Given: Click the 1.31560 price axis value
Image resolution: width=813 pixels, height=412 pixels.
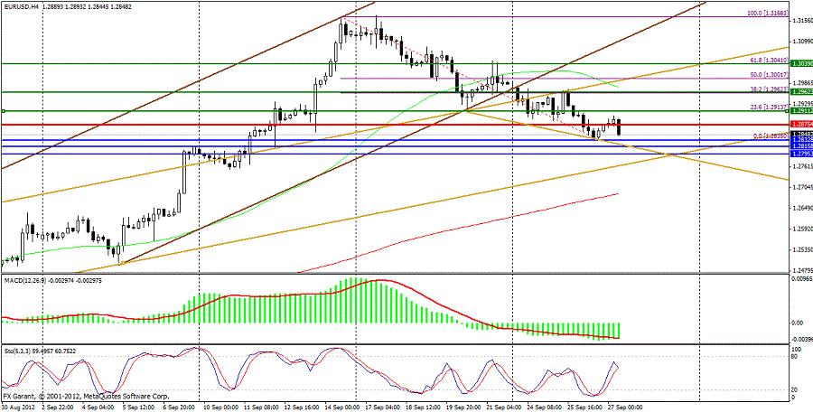Looking at the screenshot, I should coord(802,21).
